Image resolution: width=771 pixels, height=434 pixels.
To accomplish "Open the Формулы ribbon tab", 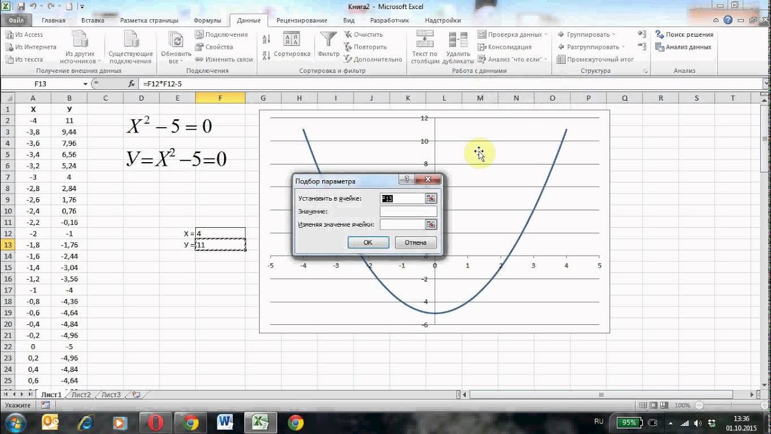I will pos(207,20).
